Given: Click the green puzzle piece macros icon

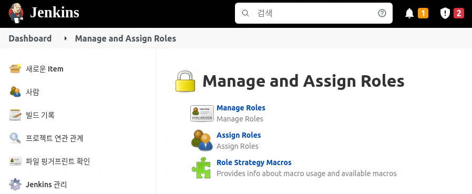Looking at the screenshot, I should (201, 168).
